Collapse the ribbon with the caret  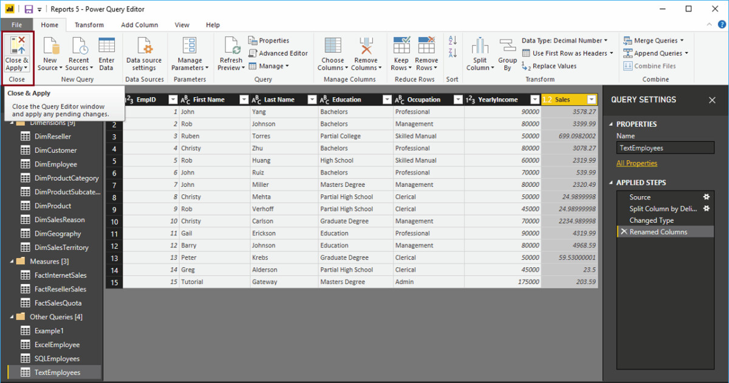709,24
